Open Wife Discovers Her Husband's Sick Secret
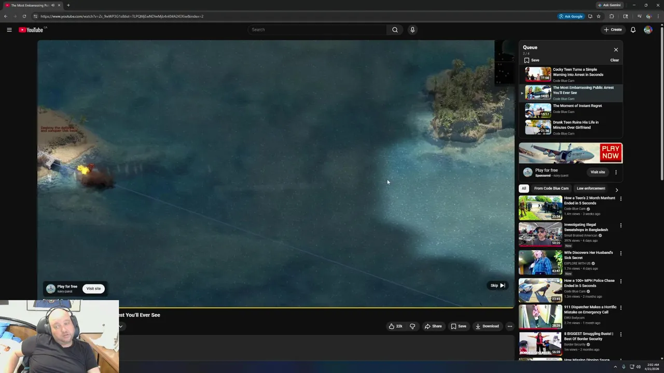Image resolution: width=664 pixels, height=373 pixels. [588, 255]
